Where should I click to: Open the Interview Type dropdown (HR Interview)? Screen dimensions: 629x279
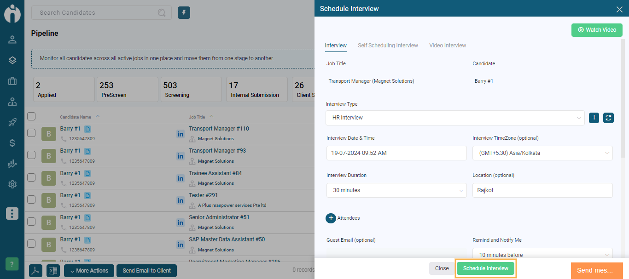click(455, 118)
